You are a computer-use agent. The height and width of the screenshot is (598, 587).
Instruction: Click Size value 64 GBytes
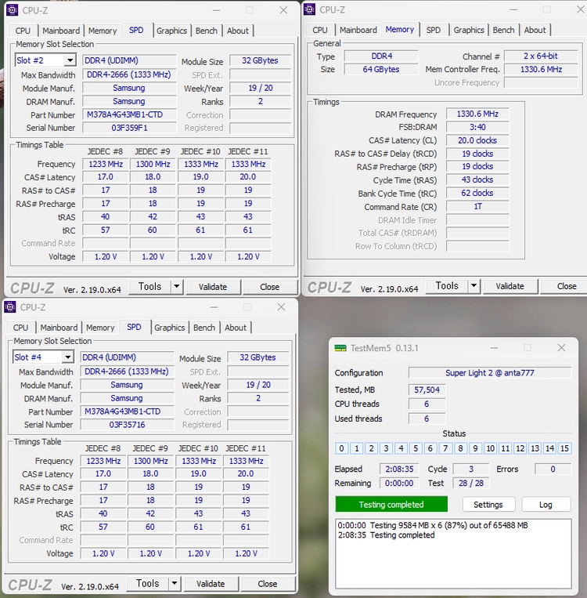[x=381, y=69]
